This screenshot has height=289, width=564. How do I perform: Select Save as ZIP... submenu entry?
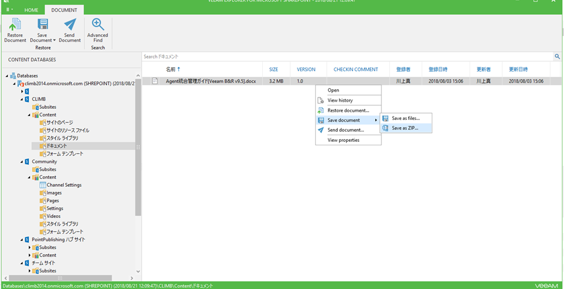pyautogui.click(x=406, y=128)
